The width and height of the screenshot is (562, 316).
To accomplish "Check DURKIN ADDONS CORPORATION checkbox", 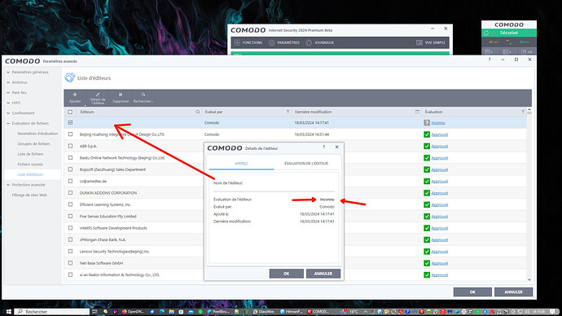I will [70, 193].
